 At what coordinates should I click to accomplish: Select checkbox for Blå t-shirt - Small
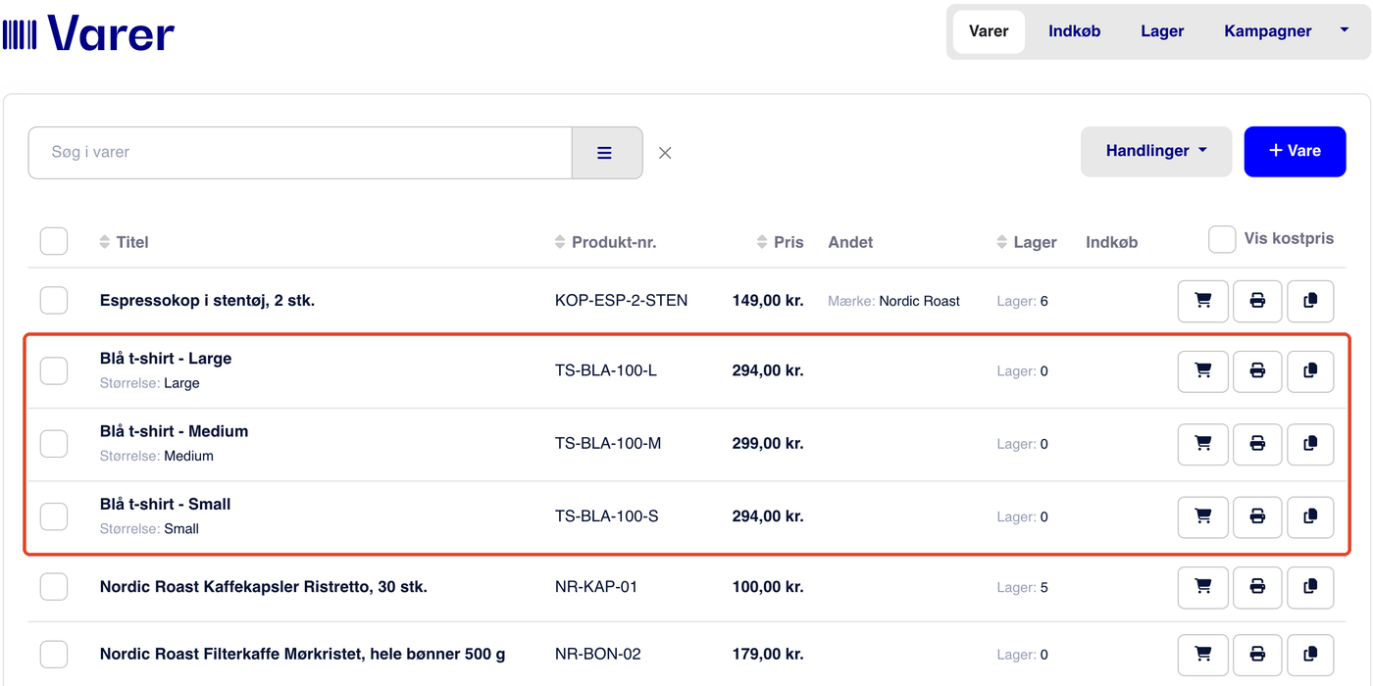pyautogui.click(x=54, y=516)
